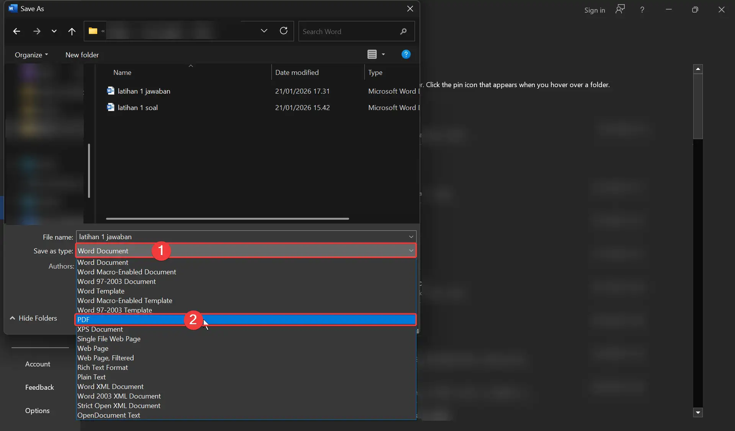
Task: Click the Word icon beside latihan 1 soal
Action: (111, 108)
